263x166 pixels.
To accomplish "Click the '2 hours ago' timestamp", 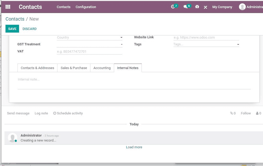I will pyautogui.click(x=52, y=136).
